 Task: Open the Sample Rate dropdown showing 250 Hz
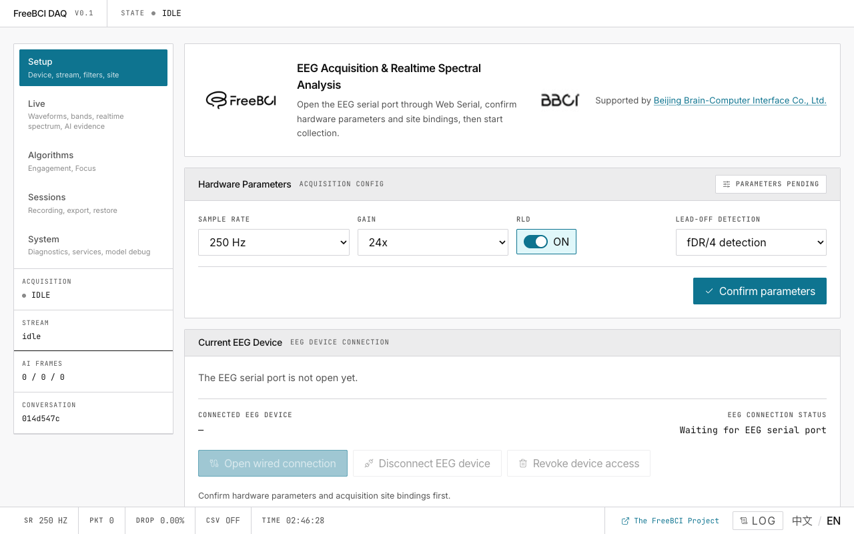click(x=274, y=242)
